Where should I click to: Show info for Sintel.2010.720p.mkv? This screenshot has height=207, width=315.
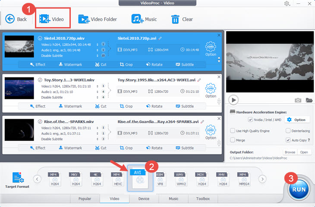[x=40, y=38]
